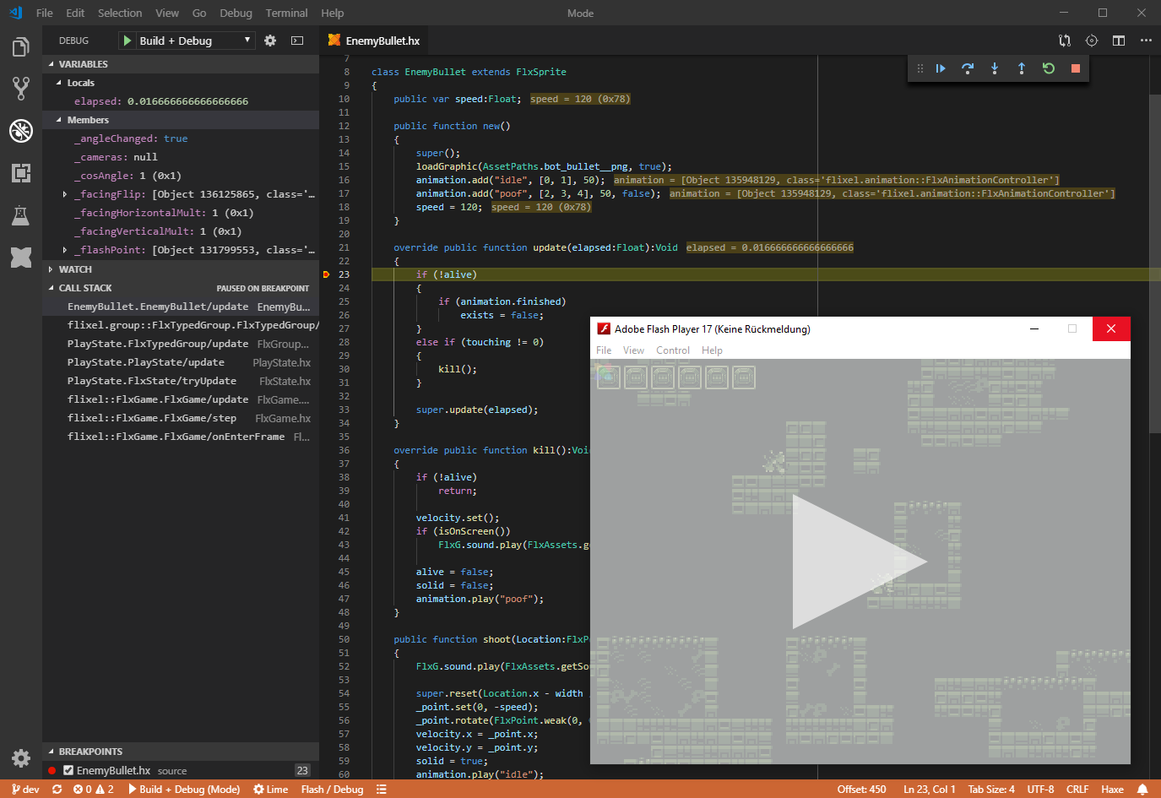The image size is (1161, 798).
Task: Open the Source Control view
Action: [21, 88]
